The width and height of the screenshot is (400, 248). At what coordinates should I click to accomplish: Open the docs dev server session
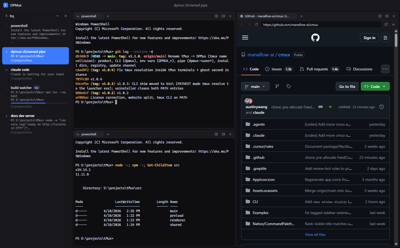click(35, 124)
